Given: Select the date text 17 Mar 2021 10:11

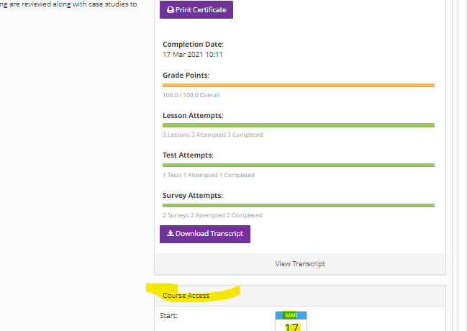Looking at the screenshot, I should [x=193, y=55].
